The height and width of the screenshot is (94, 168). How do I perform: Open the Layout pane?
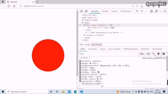pos(103,49)
